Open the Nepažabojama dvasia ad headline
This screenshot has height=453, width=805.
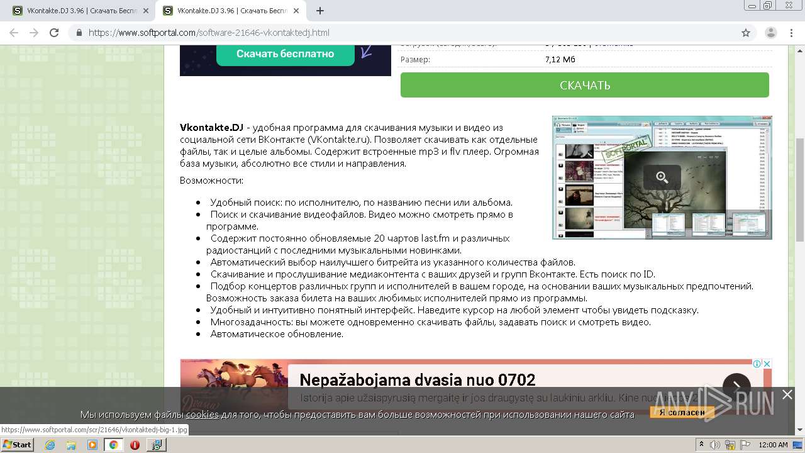click(418, 380)
